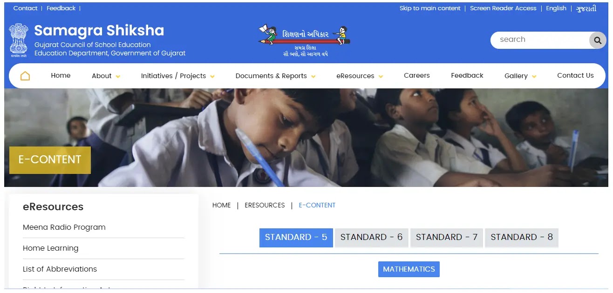Go to Home Learning in sidebar
Screen dimensions: 613x293
click(51, 248)
